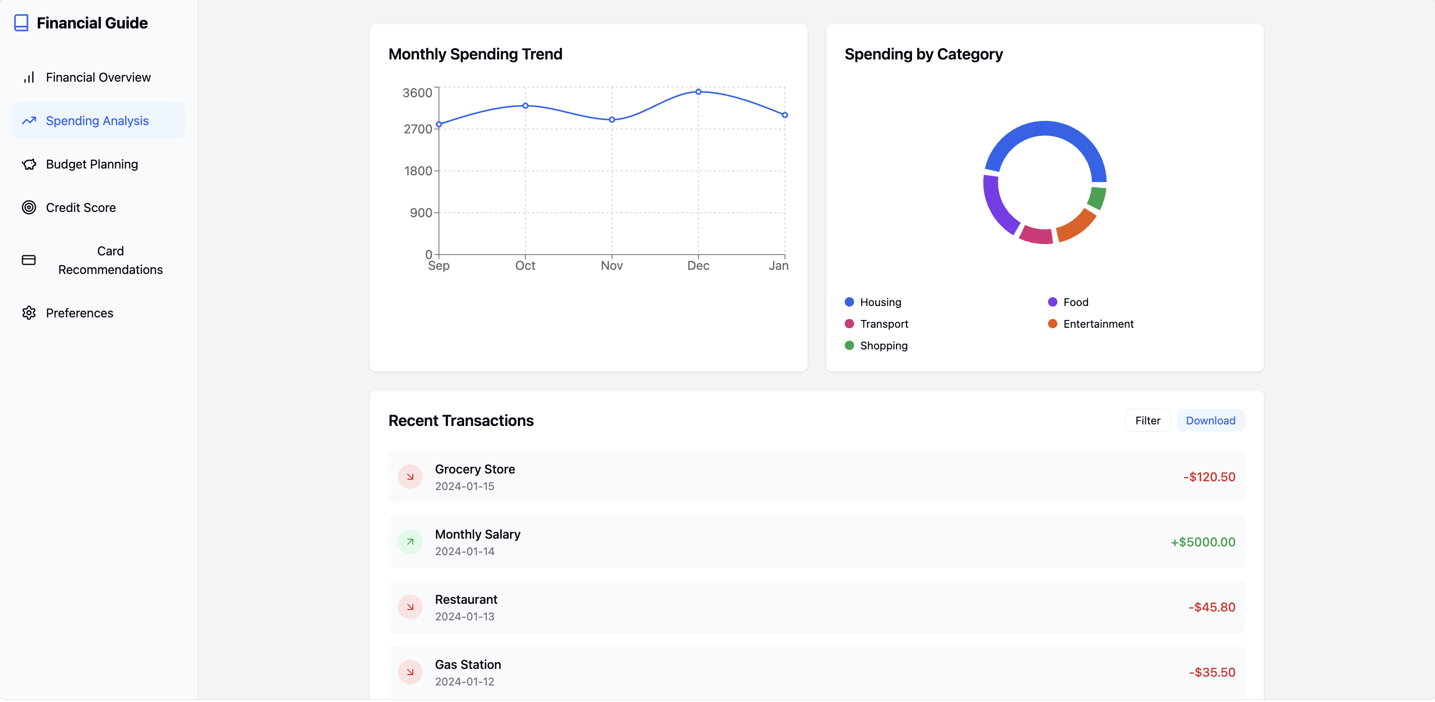Click the Spending Analysis trend arrow icon
Image resolution: width=1435 pixels, height=702 pixels.
point(29,121)
